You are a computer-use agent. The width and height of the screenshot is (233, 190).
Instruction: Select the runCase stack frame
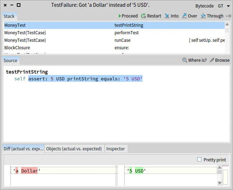point(114,40)
